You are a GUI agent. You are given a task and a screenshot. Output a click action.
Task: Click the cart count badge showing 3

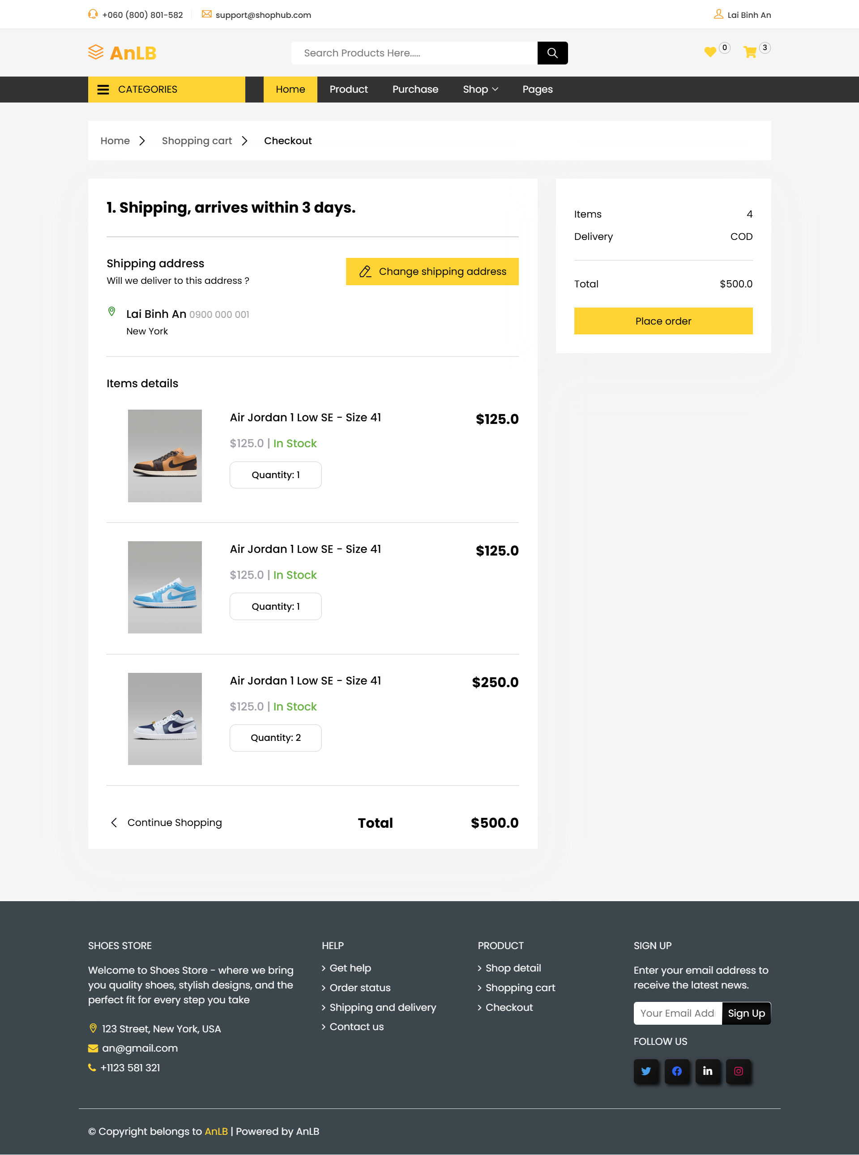765,48
